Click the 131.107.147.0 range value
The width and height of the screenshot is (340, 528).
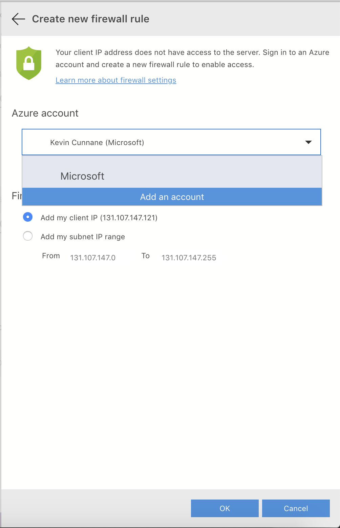pos(93,258)
